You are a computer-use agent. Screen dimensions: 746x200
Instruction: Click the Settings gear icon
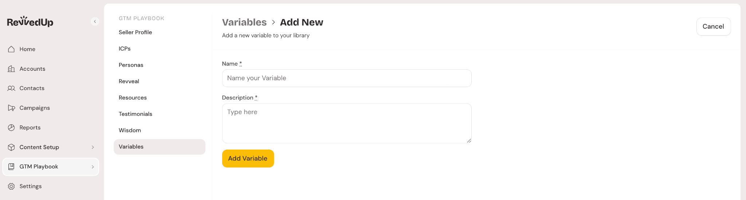[x=11, y=186]
